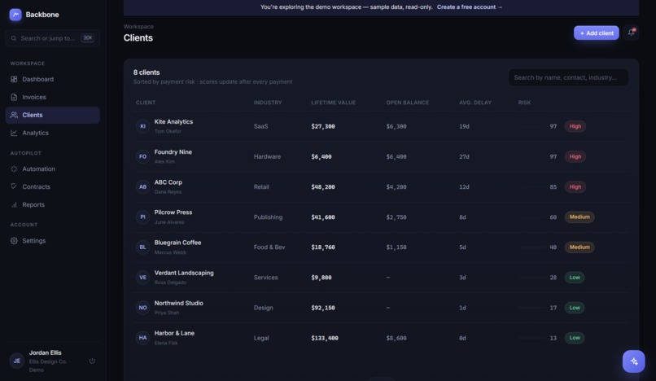Image resolution: width=656 pixels, height=381 pixels.
Task: Open the Northwind Studio client name
Action: point(178,303)
